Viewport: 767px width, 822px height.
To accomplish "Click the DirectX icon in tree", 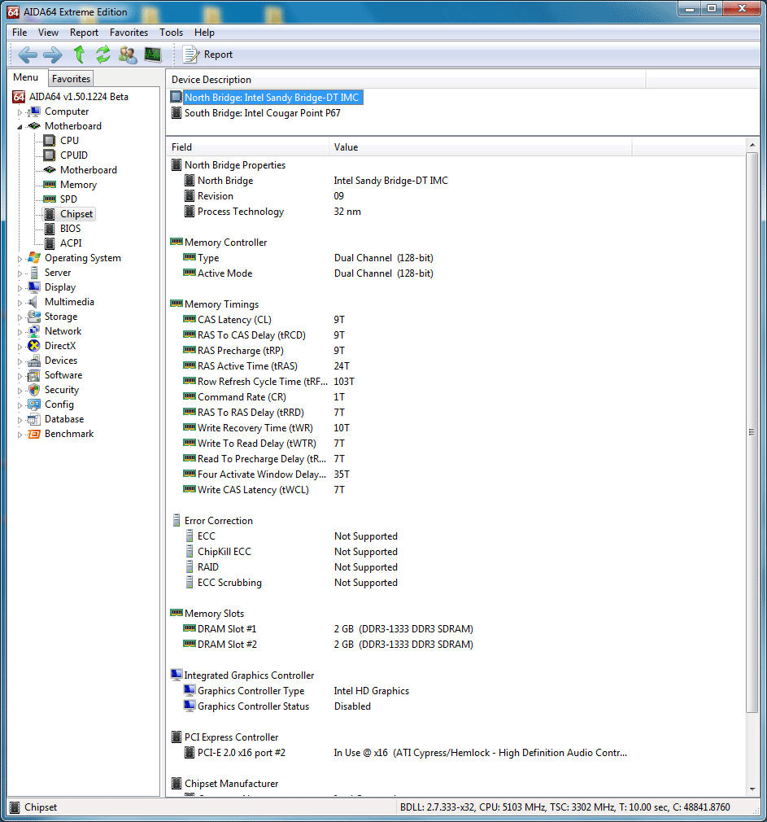I will coord(34,346).
